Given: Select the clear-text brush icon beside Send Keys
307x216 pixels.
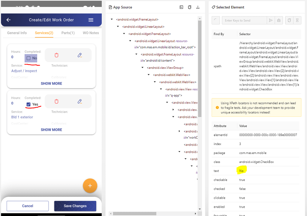Looking at the screenshot, I should click(279, 20).
